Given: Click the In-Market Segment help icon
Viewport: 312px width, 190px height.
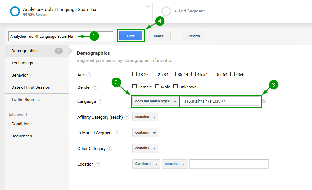Looking at the screenshot, I should [117, 133].
